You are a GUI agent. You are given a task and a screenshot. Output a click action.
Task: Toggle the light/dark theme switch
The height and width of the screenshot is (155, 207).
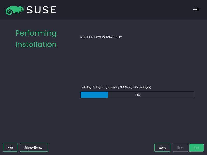(x=196, y=9)
